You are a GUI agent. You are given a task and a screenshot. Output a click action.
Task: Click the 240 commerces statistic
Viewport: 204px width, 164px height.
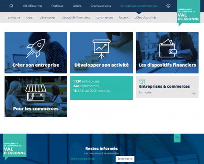86,86
